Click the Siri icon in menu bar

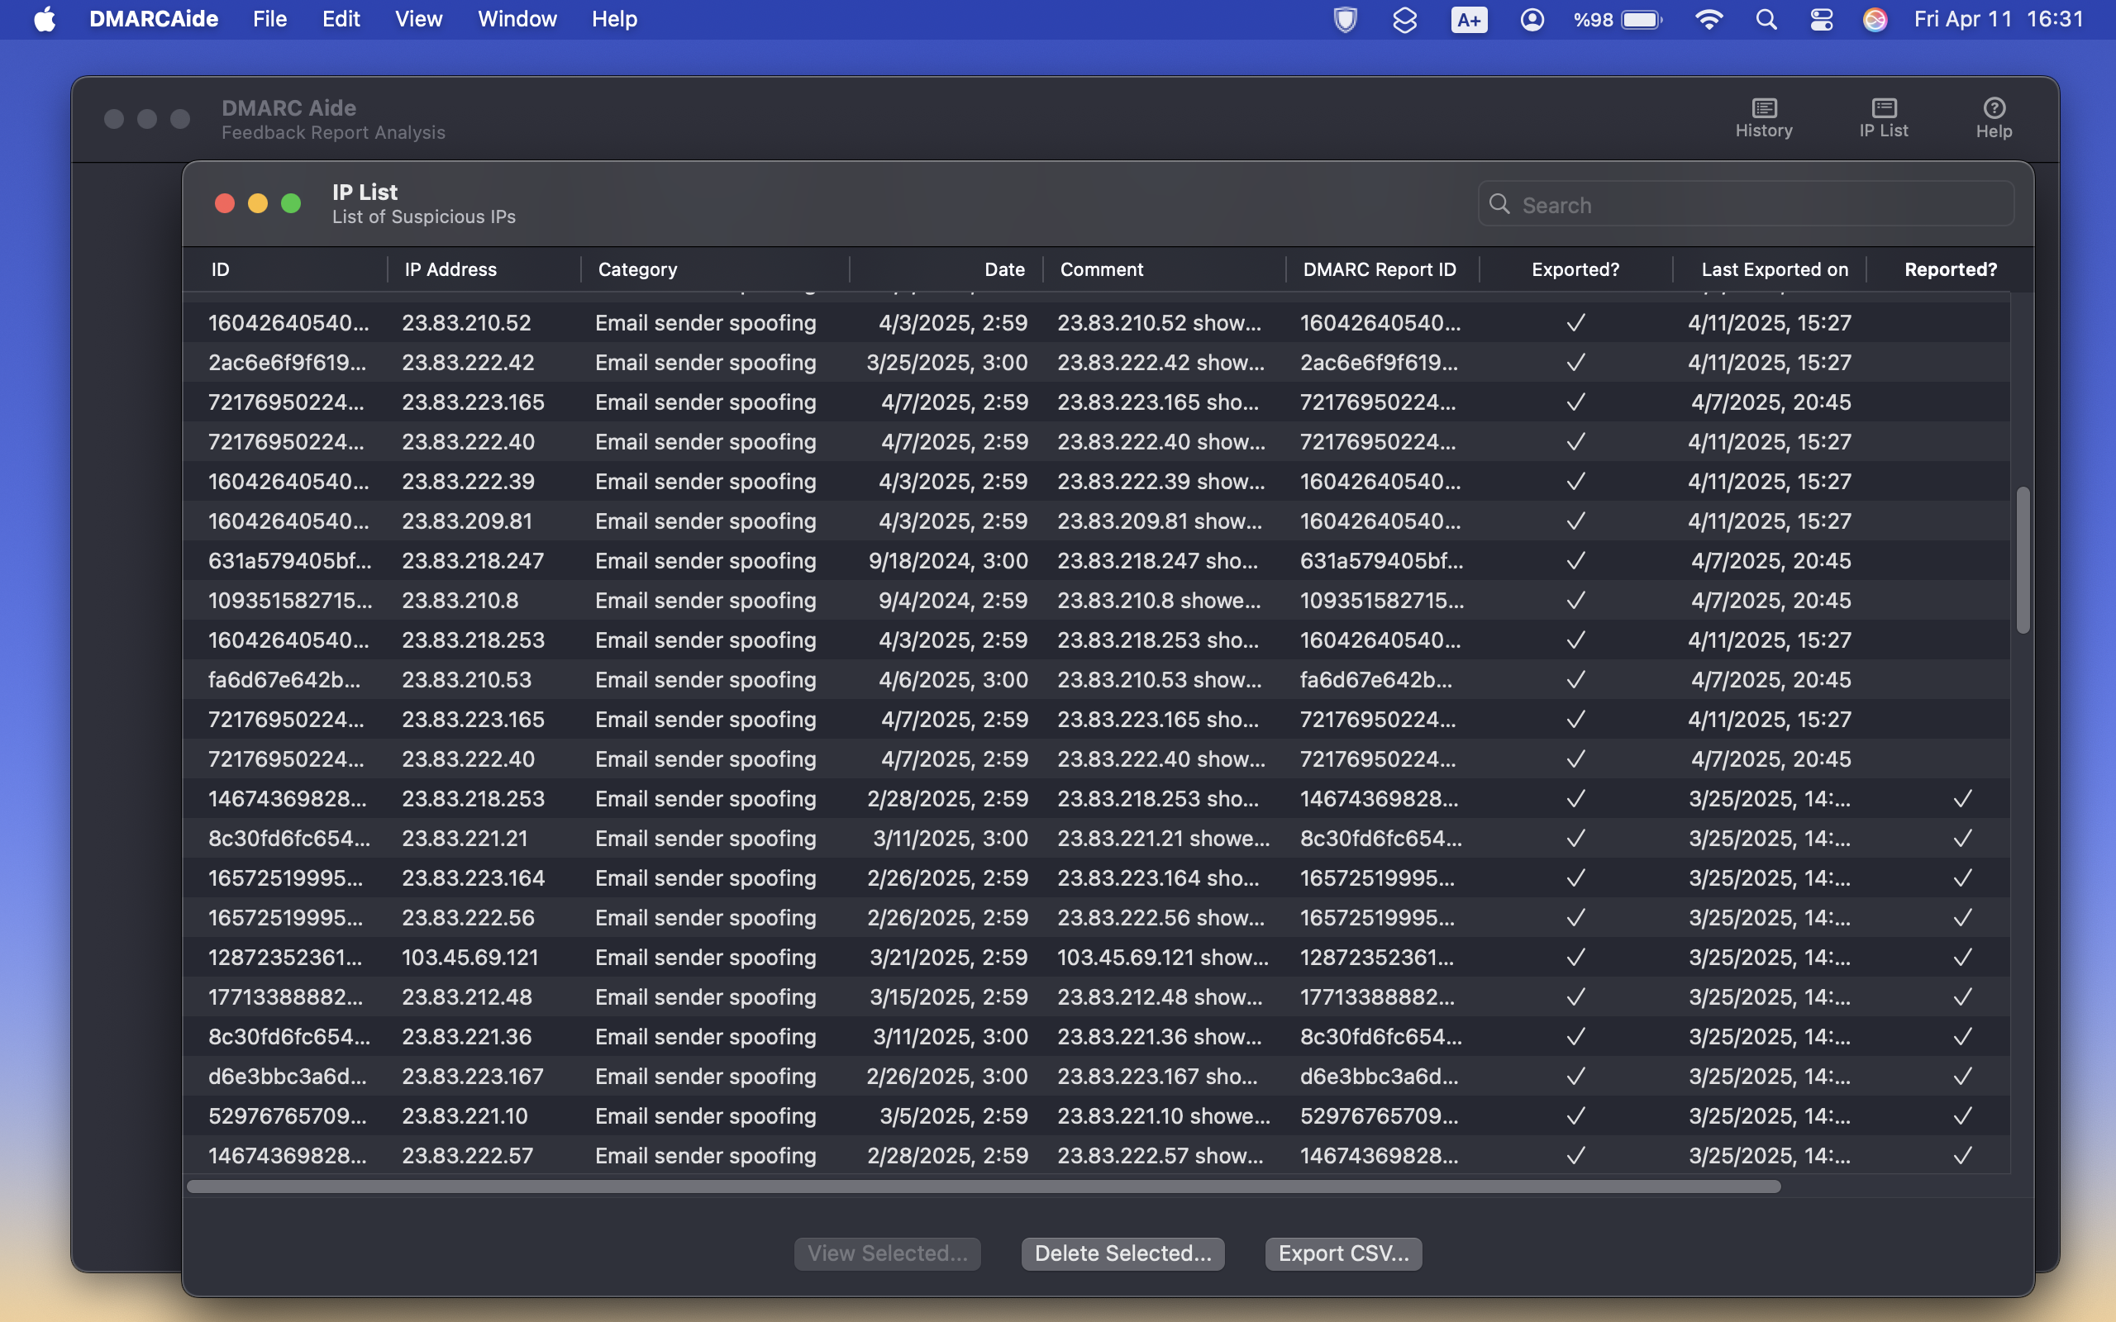pos(1875,19)
